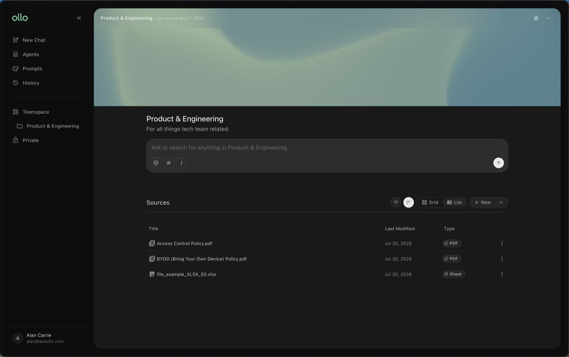Viewport: 569px width, 357px height.
Task: Click the user avatar letter A
Action: tap(18, 338)
